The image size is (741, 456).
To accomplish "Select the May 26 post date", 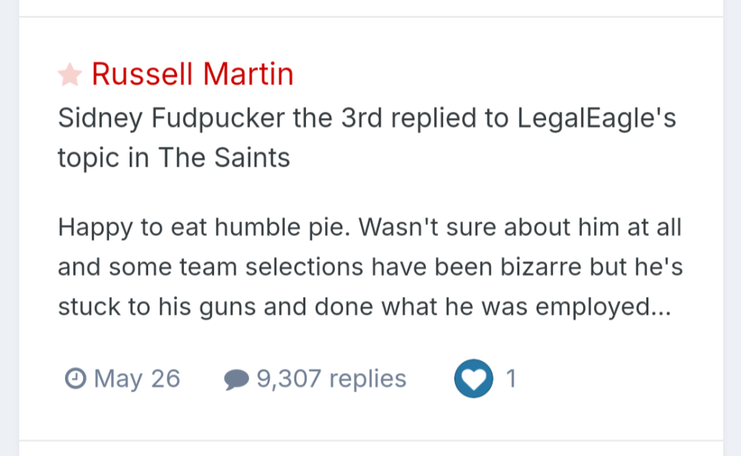I will (x=137, y=379).
